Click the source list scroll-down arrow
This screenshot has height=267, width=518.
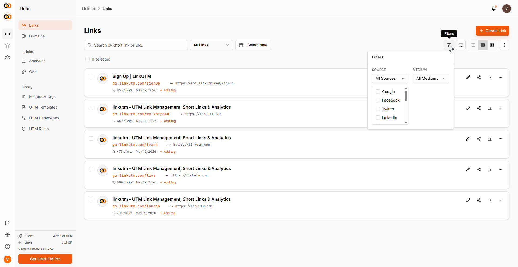406,123
